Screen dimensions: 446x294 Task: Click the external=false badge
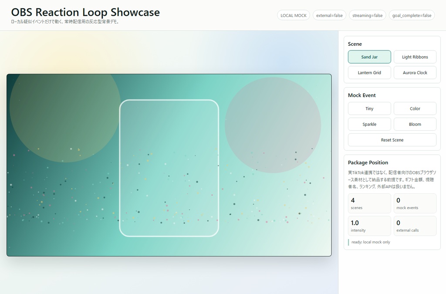point(329,15)
